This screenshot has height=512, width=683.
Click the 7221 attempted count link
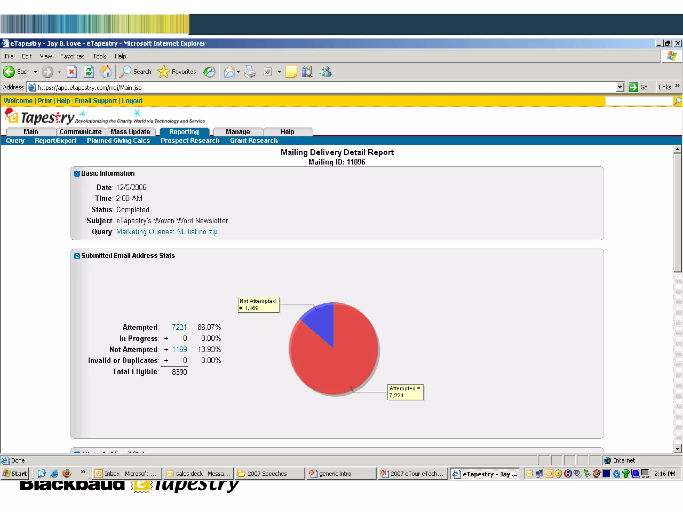click(179, 327)
